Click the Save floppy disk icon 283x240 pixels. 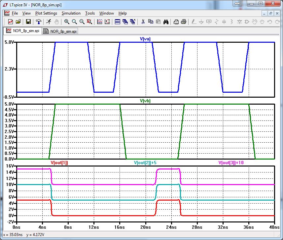tap(28, 22)
